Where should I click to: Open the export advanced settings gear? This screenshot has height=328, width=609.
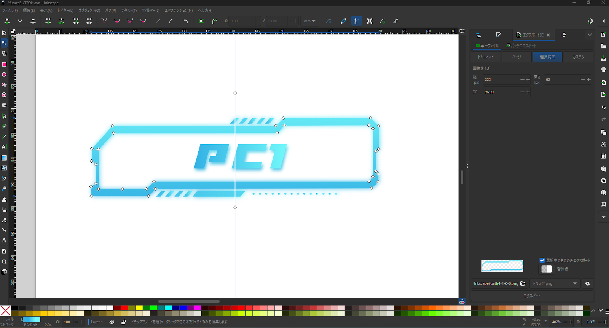(x=588, y=283)
